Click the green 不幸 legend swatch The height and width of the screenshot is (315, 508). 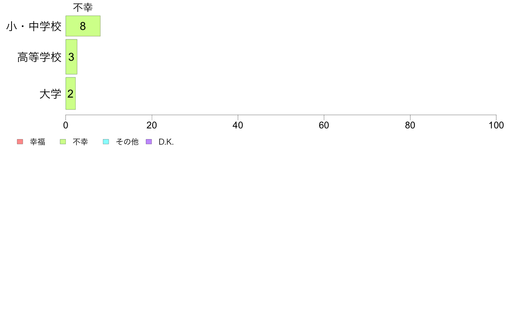pos(63,142)
